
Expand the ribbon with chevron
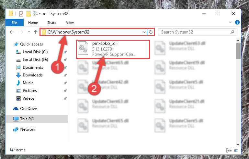(230, 22)
